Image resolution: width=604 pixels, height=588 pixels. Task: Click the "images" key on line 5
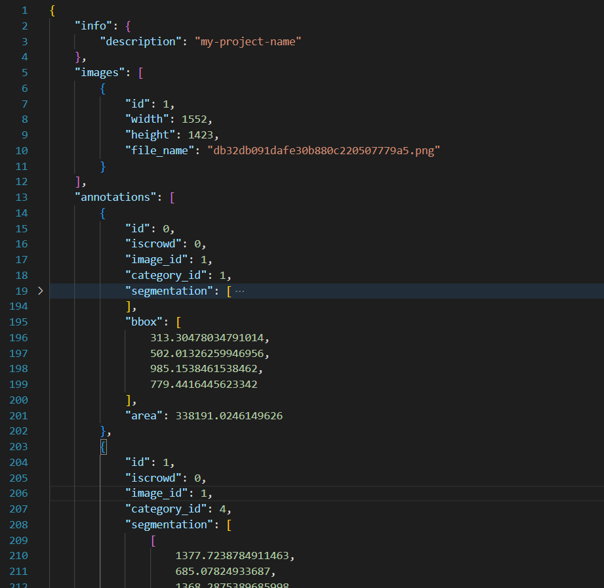[100, 73]
